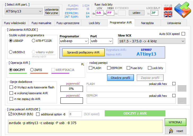Open the ATtiny13 AVR part dropdown
193x136 pixels.
[24, 11]
